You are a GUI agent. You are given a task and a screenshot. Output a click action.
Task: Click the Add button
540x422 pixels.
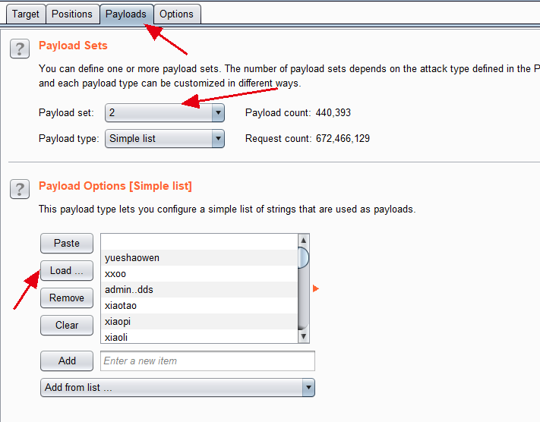tap(67, 361)
